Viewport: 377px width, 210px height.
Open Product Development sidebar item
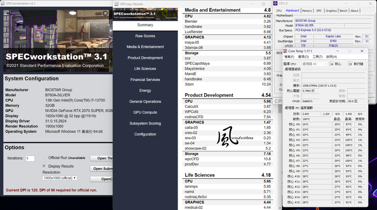(145, 58)
